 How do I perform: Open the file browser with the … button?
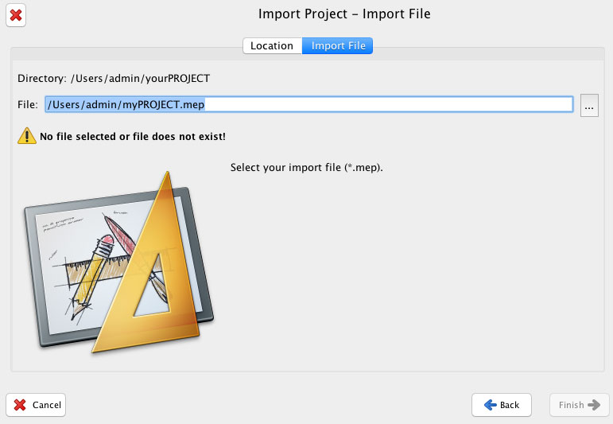click(589, 105)
